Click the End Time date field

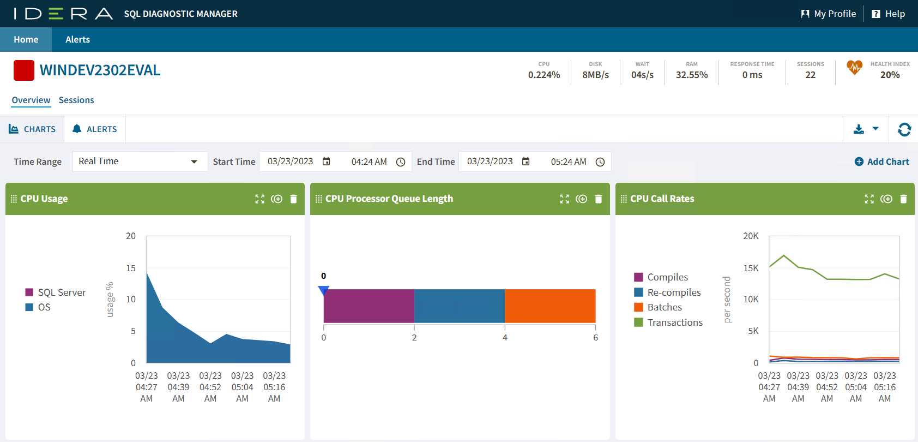490,162
